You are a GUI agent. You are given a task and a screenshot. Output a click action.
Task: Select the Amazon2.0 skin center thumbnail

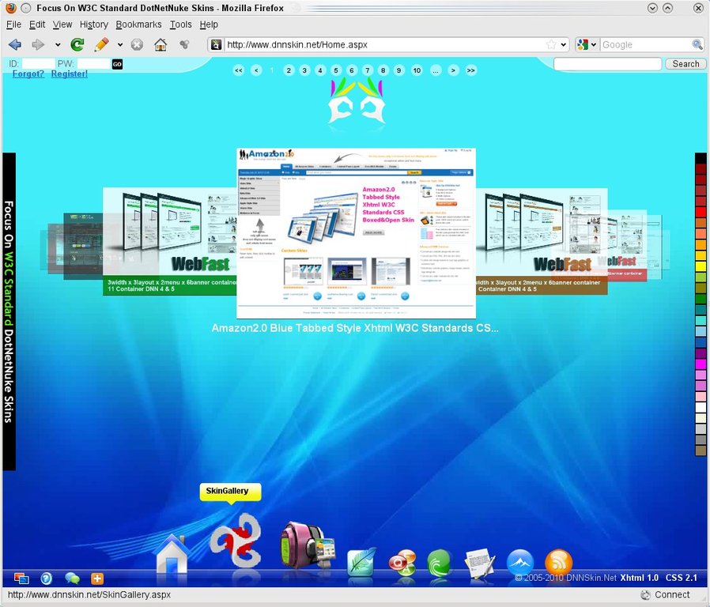click(x=357, y=233)
